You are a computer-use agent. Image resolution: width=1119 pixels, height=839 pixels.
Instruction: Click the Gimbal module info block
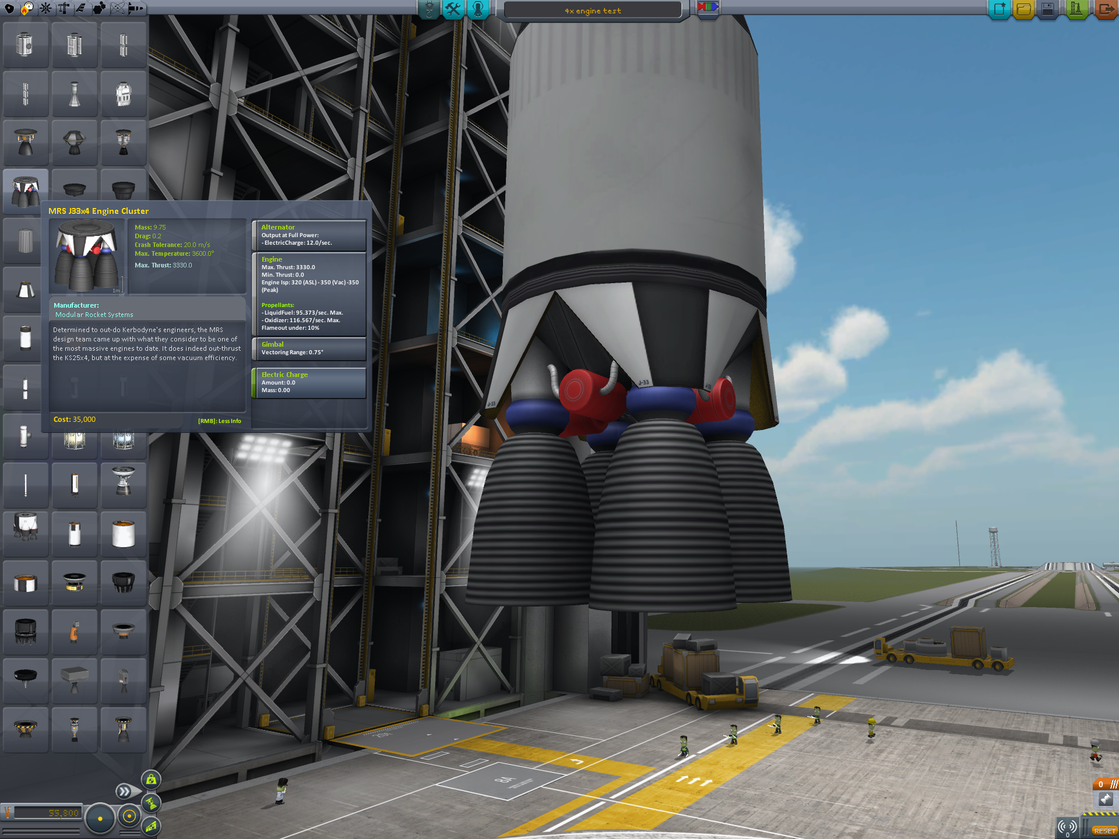(309, 349)
